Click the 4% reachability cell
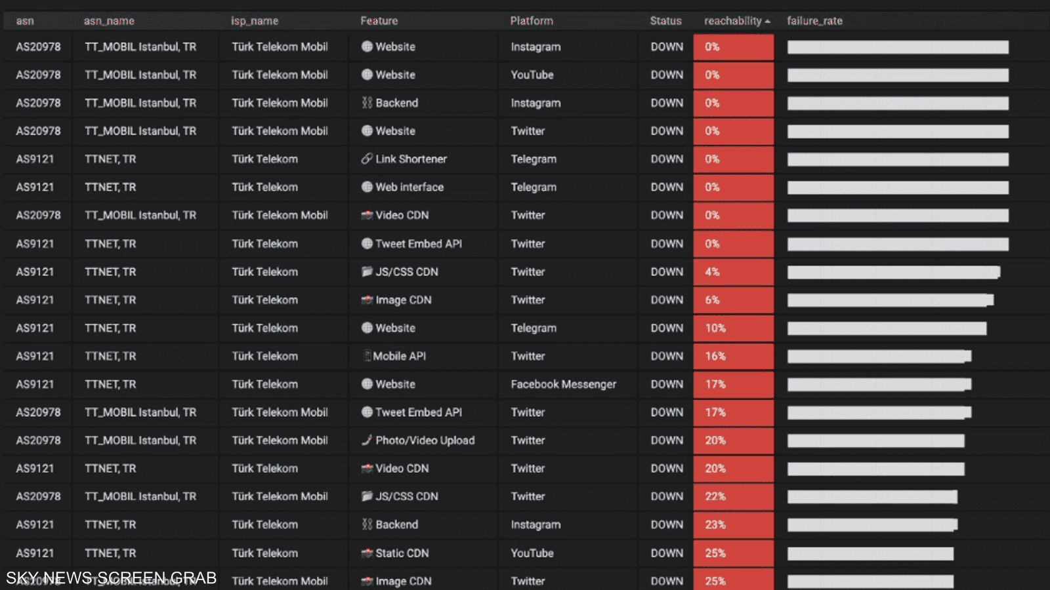The width and height of the screenshot is (1050, 590). 734,271
